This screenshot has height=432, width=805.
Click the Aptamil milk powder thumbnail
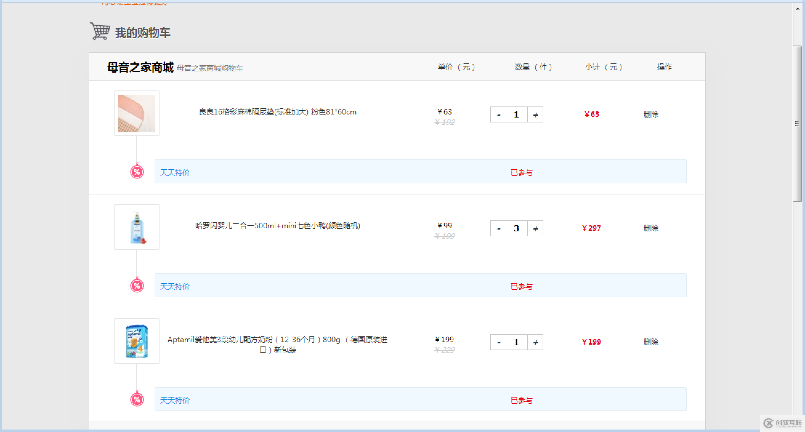pos(136,341)
